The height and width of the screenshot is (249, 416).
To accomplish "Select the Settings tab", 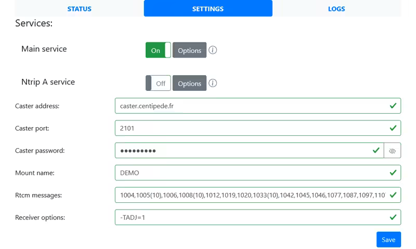I will [x=208, y=9].
